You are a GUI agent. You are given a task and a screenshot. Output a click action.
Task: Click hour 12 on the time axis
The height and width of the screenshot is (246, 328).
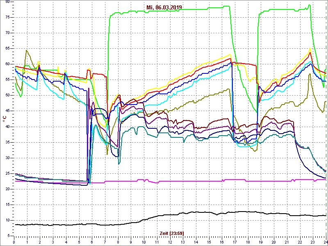[x=170, y=242]
